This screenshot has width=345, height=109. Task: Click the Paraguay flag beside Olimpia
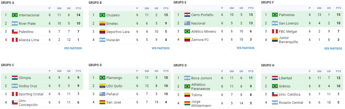coord(15,78)
